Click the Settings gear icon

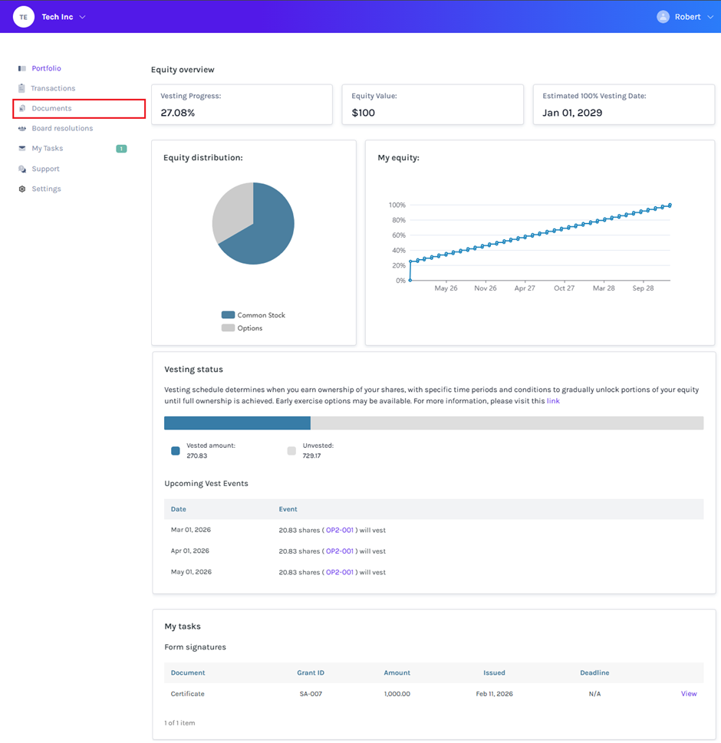point(22,189)
